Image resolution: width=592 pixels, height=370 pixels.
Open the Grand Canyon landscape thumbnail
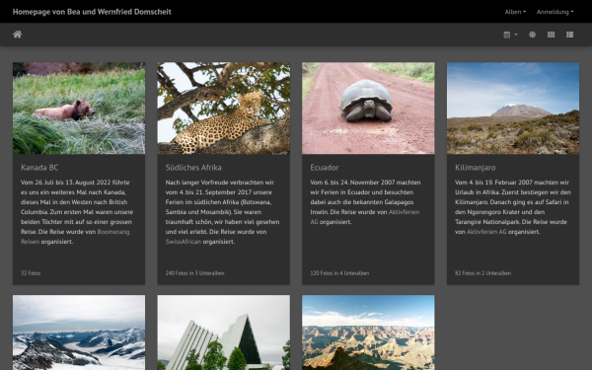click(368, 333)
